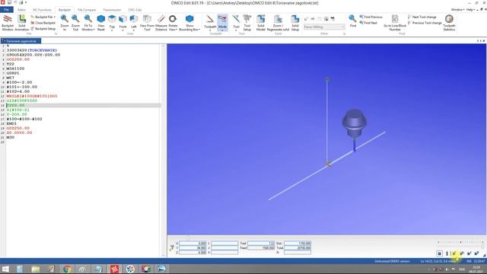Click the Zoom In magnifier
Image resolution: width=487 pixels, height=274 pixels.
[64, 23]
